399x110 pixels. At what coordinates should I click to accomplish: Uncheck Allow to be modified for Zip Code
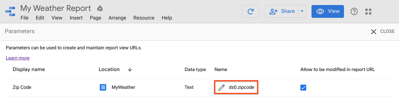pos(303,88)
